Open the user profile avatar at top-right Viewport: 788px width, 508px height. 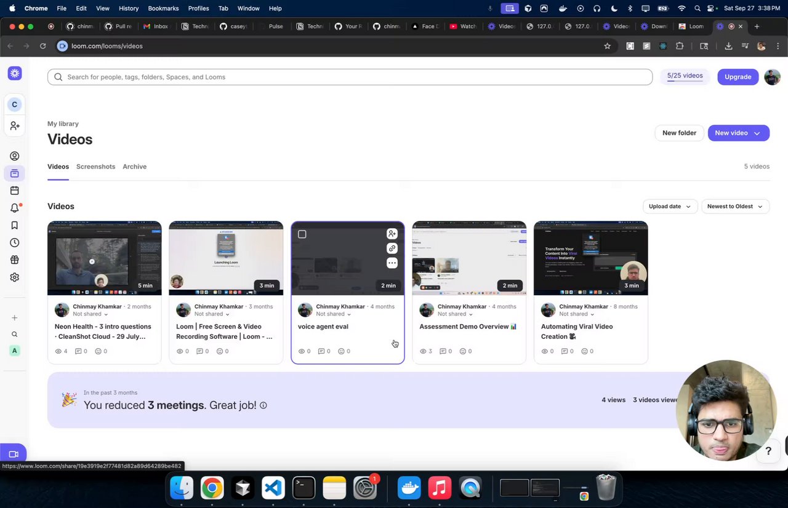pos(772,77)
